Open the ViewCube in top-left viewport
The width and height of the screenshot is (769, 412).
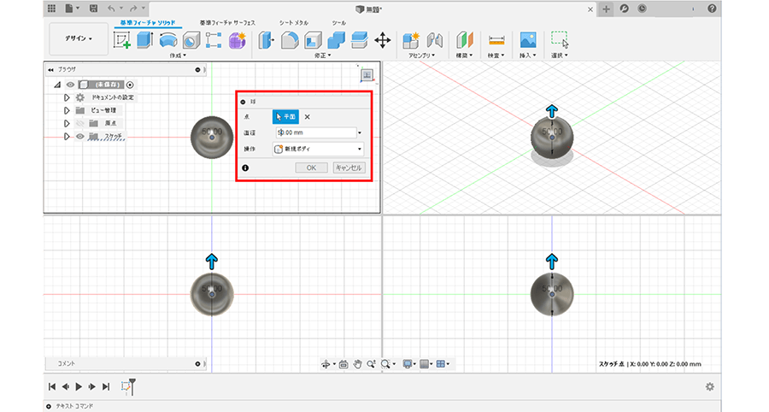click(367, 74)
